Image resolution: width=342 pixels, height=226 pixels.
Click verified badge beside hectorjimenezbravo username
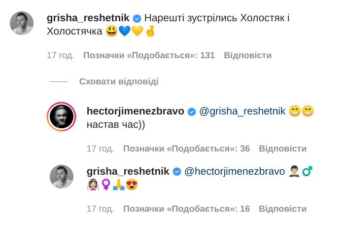pos(192,112)
